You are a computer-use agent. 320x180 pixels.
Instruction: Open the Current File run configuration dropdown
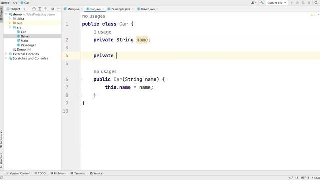(x=277, y=3)
